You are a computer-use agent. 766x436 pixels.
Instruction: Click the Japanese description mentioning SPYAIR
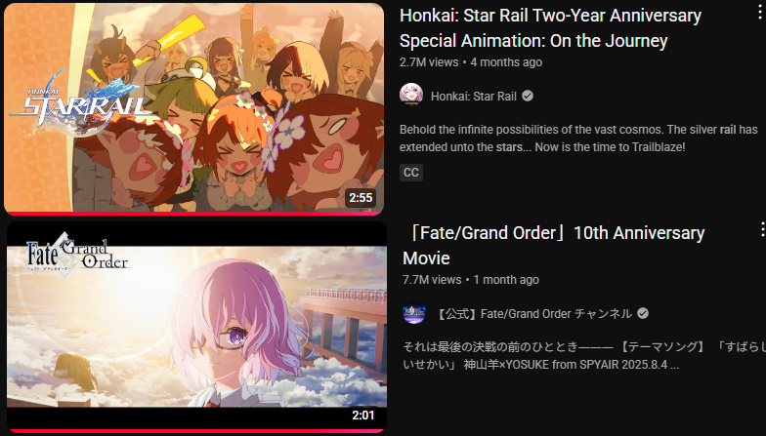point(584,355)
